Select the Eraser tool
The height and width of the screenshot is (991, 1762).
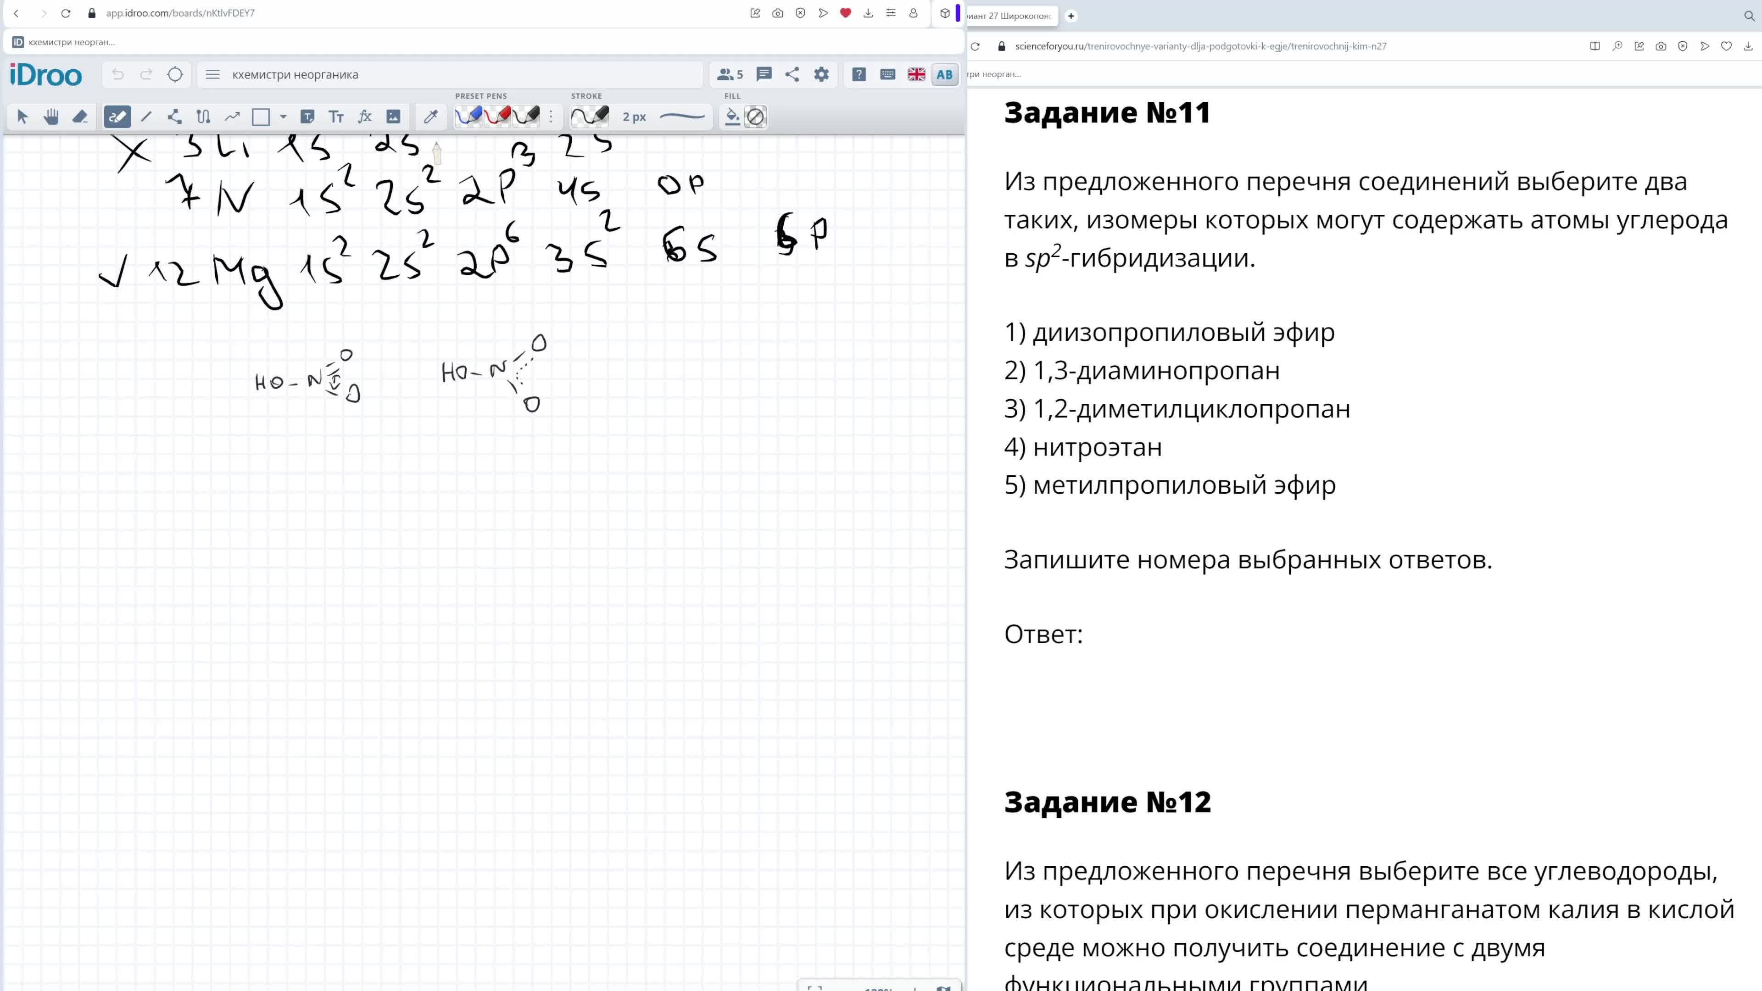tap(80, 116)
